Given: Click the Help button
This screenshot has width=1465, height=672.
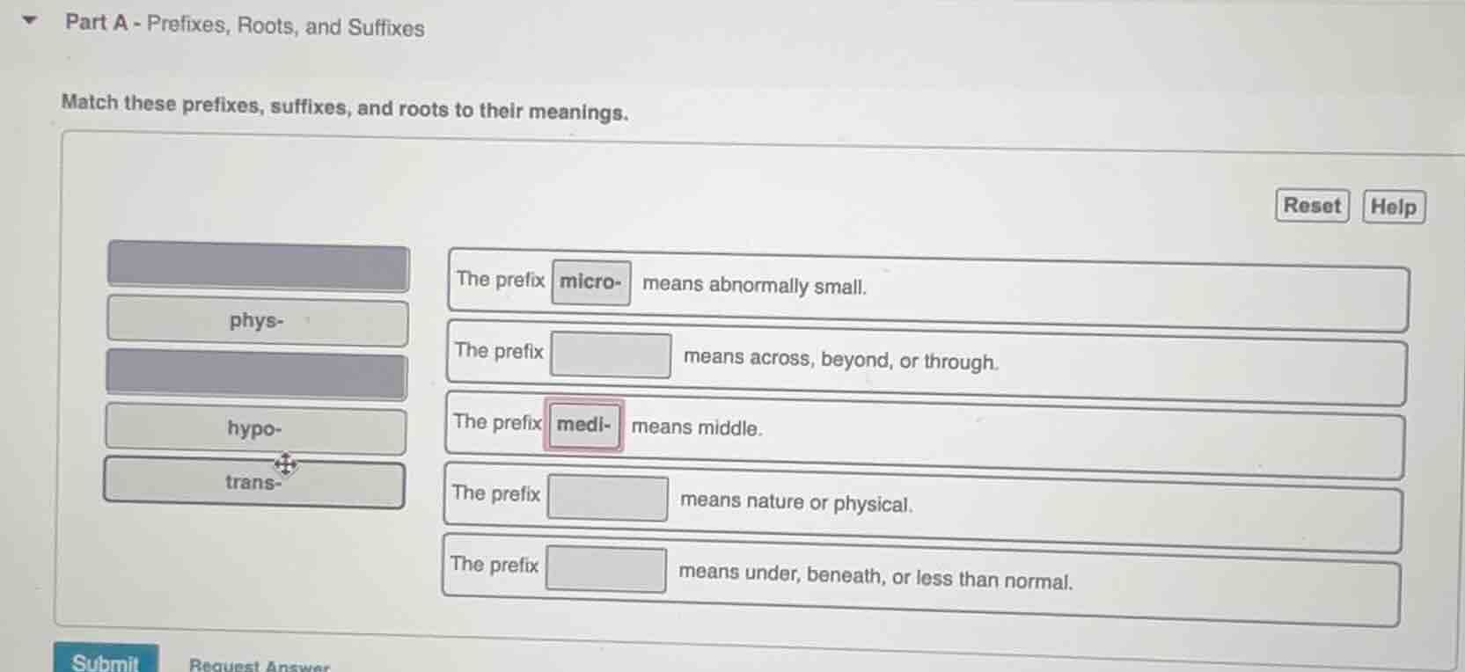Looking at the screenshot, I should [1393, 206].
